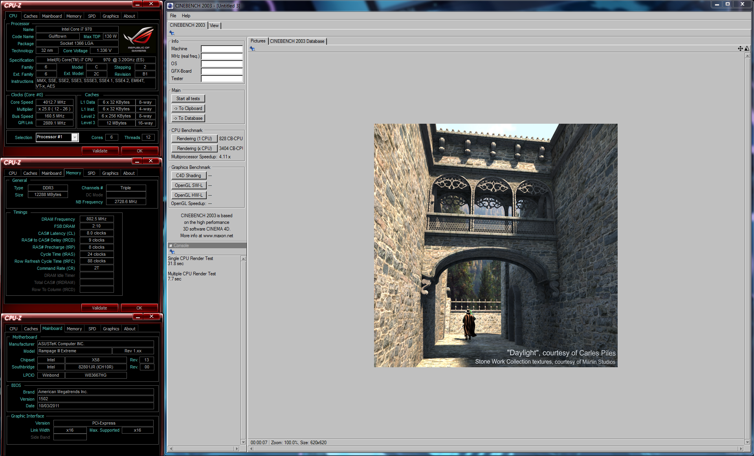Click the picture view horizontal scroll right arrow

click(741, 449)
